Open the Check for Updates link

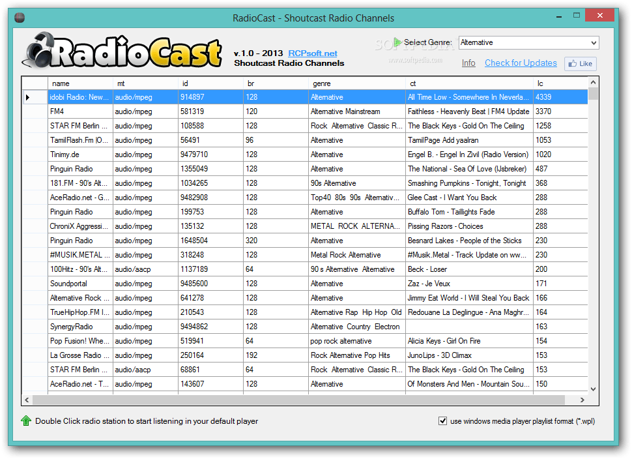point(521,63)
